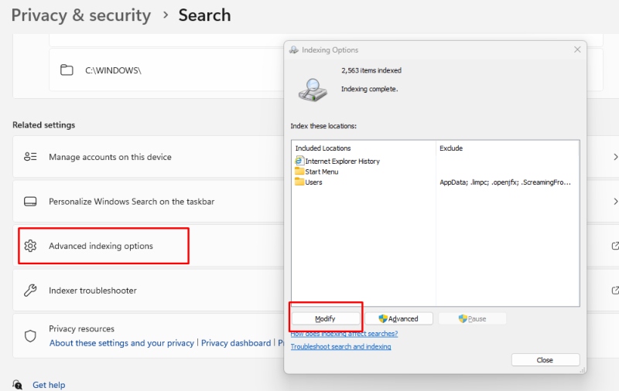
Task: Open 'Troubleshoot search and indexing' link
Action: click(x=340, y=347)
